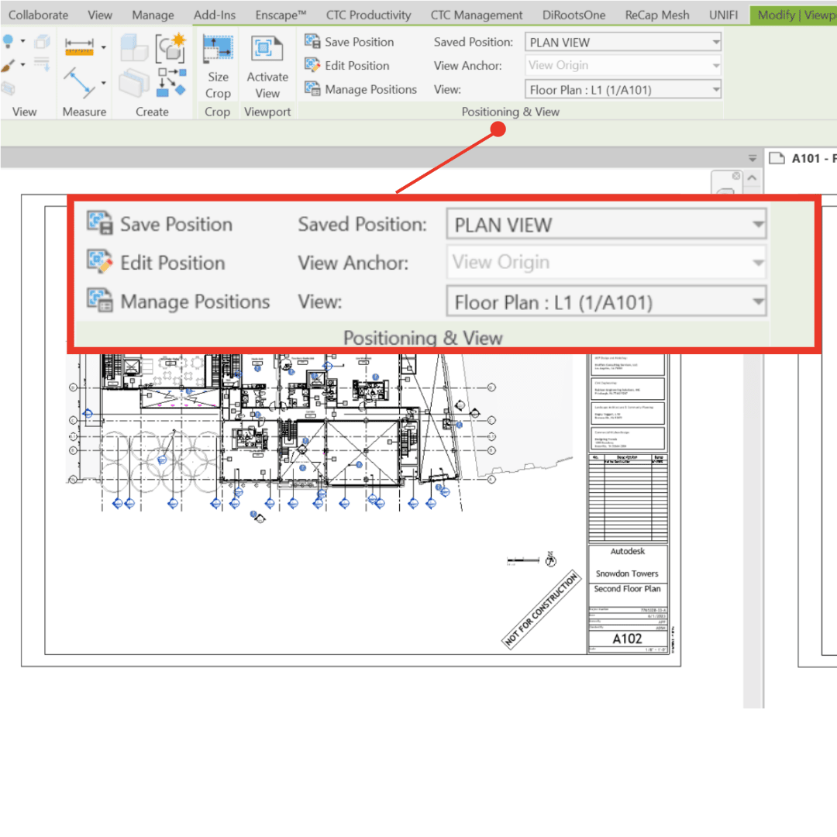Screen dimensions: 837x837
Task: Click the light bulb Hide in View icon
Action: pyautogui.click(x=8, y=41)
